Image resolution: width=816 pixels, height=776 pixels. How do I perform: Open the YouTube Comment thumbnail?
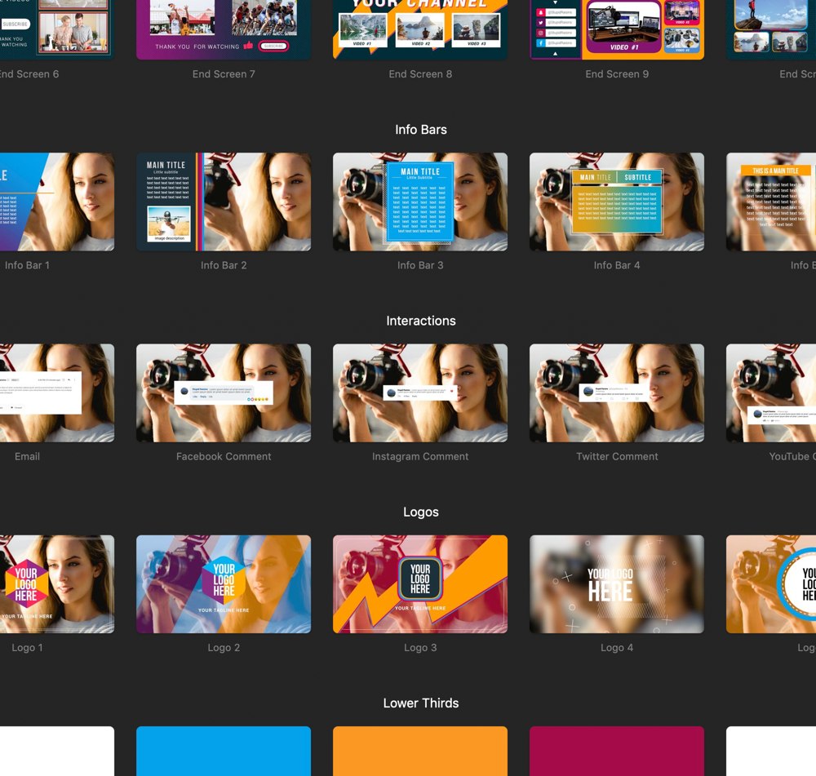point(771,393)
